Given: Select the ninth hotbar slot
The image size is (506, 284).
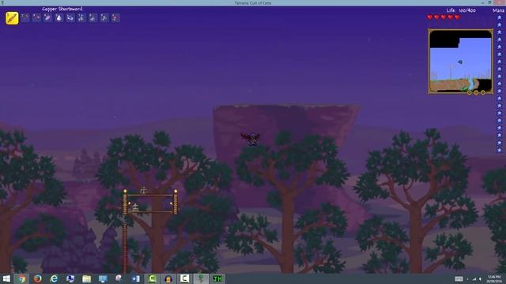Looking at the screenshot, I should click(x=104, y=17).
